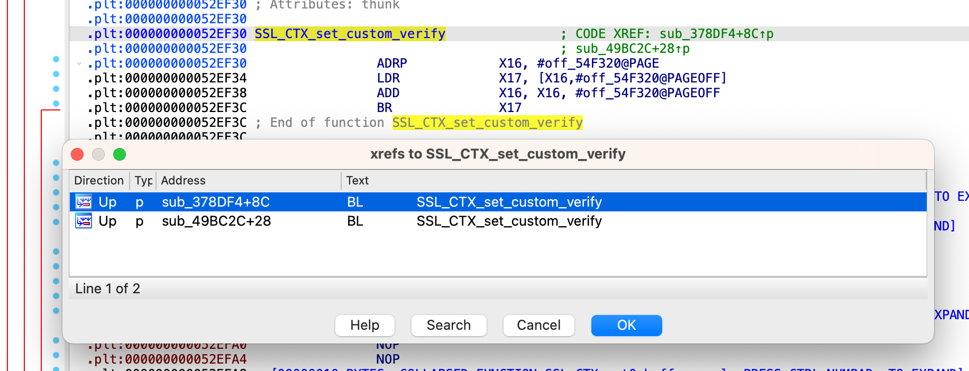
Task: Click the ADD instruction at 52EF38
Action: (388, 93)
